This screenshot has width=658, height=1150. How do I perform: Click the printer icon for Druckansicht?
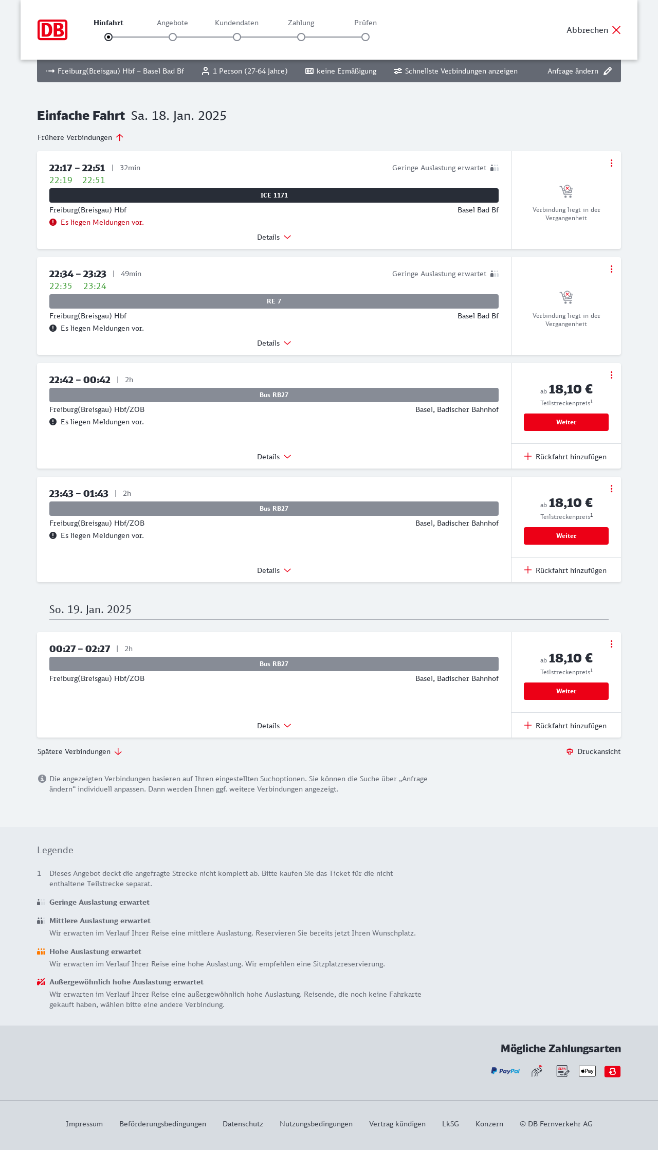(570, 751)
